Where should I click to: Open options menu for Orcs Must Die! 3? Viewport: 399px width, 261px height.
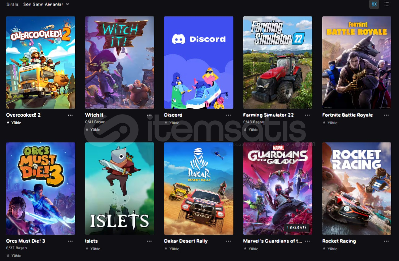click(70, 241)
